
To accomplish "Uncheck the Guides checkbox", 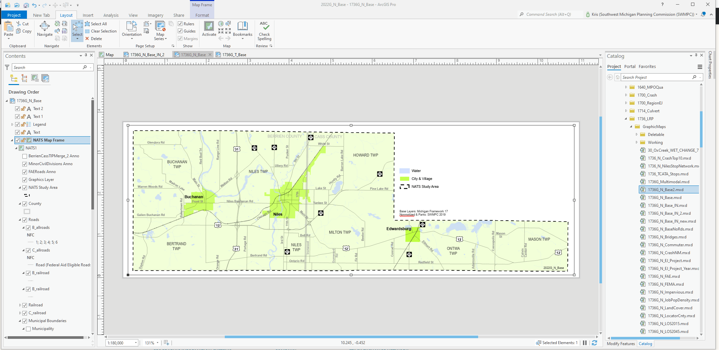I will click(x=180, y=31).
